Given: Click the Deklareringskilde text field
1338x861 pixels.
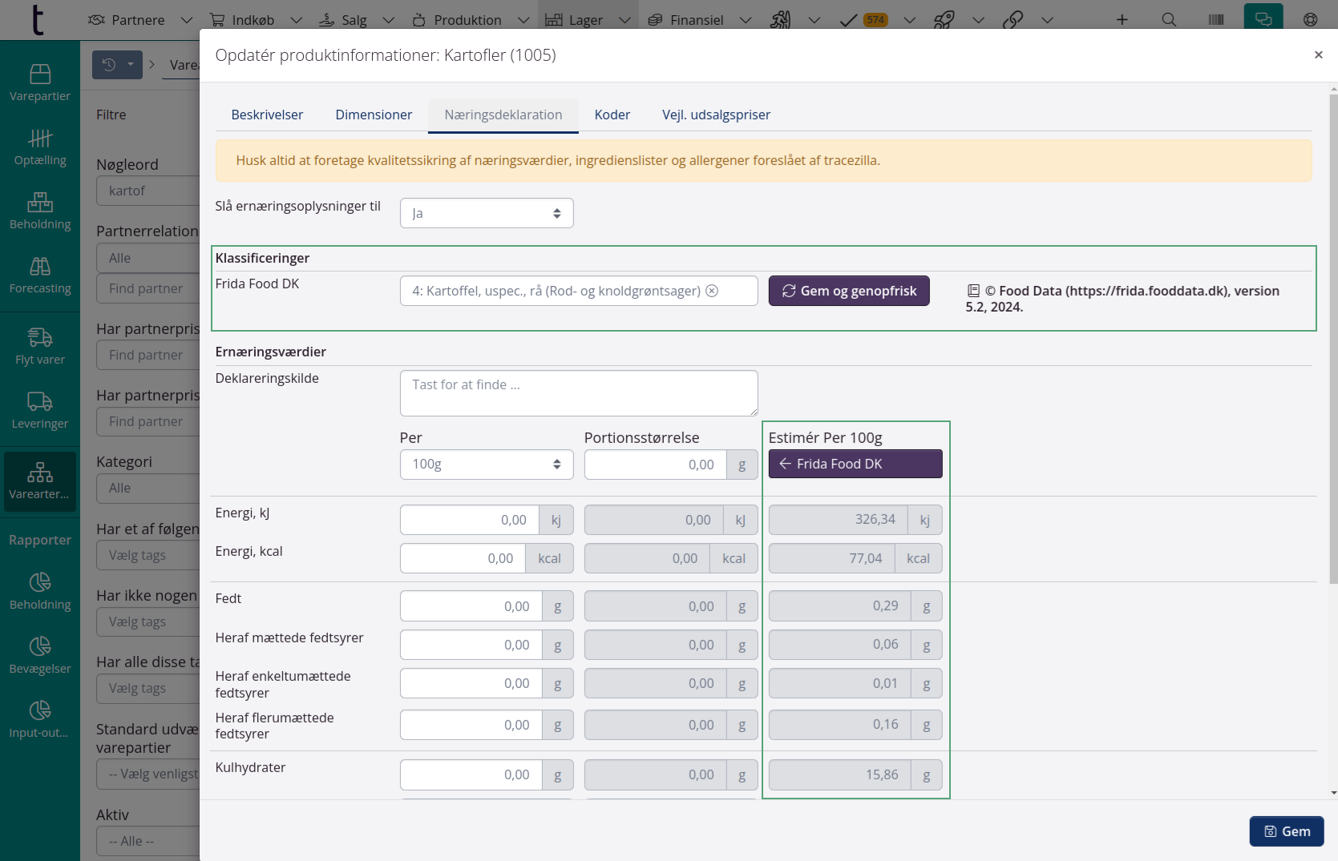Looking at the screenshot, I should (578, 392).
